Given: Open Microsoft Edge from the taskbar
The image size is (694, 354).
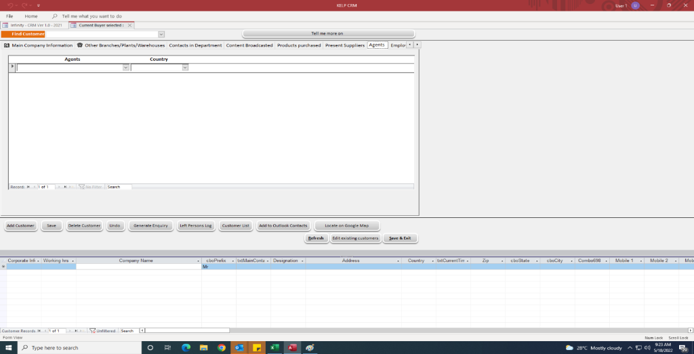Looking at the screenshot, I should [x=186, y=348].
